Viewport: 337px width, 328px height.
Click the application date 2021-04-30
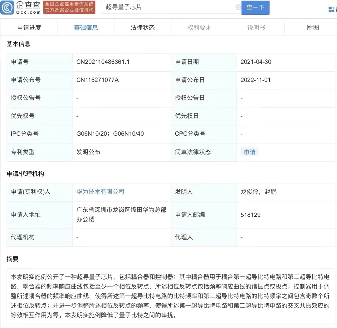pyautogui.click(x=256, y=62)
